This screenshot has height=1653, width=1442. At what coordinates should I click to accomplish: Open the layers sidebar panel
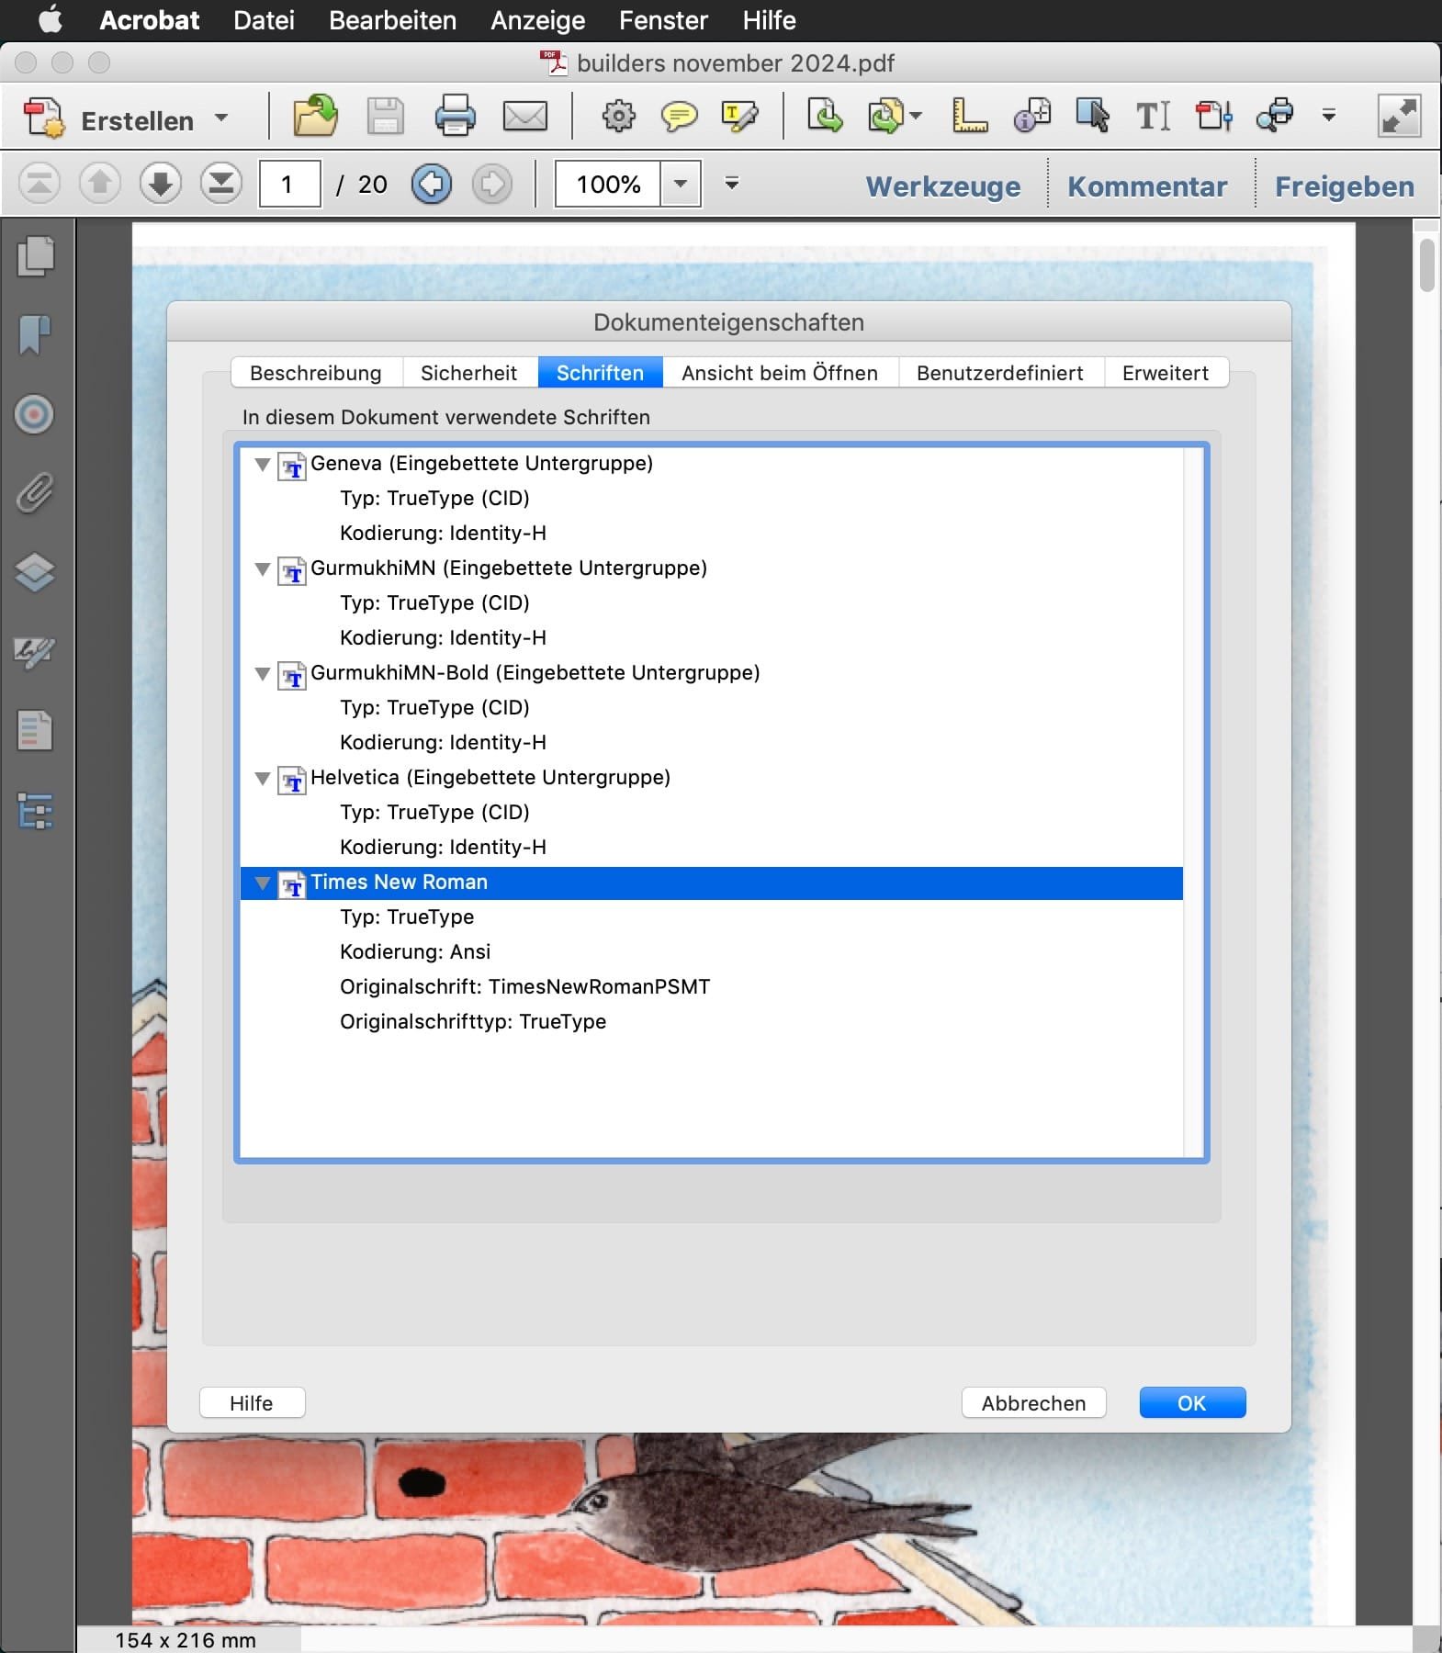pos(35,573)
